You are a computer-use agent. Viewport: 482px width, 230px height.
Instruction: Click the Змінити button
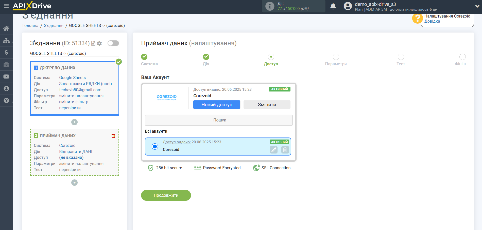coord(267,105)
